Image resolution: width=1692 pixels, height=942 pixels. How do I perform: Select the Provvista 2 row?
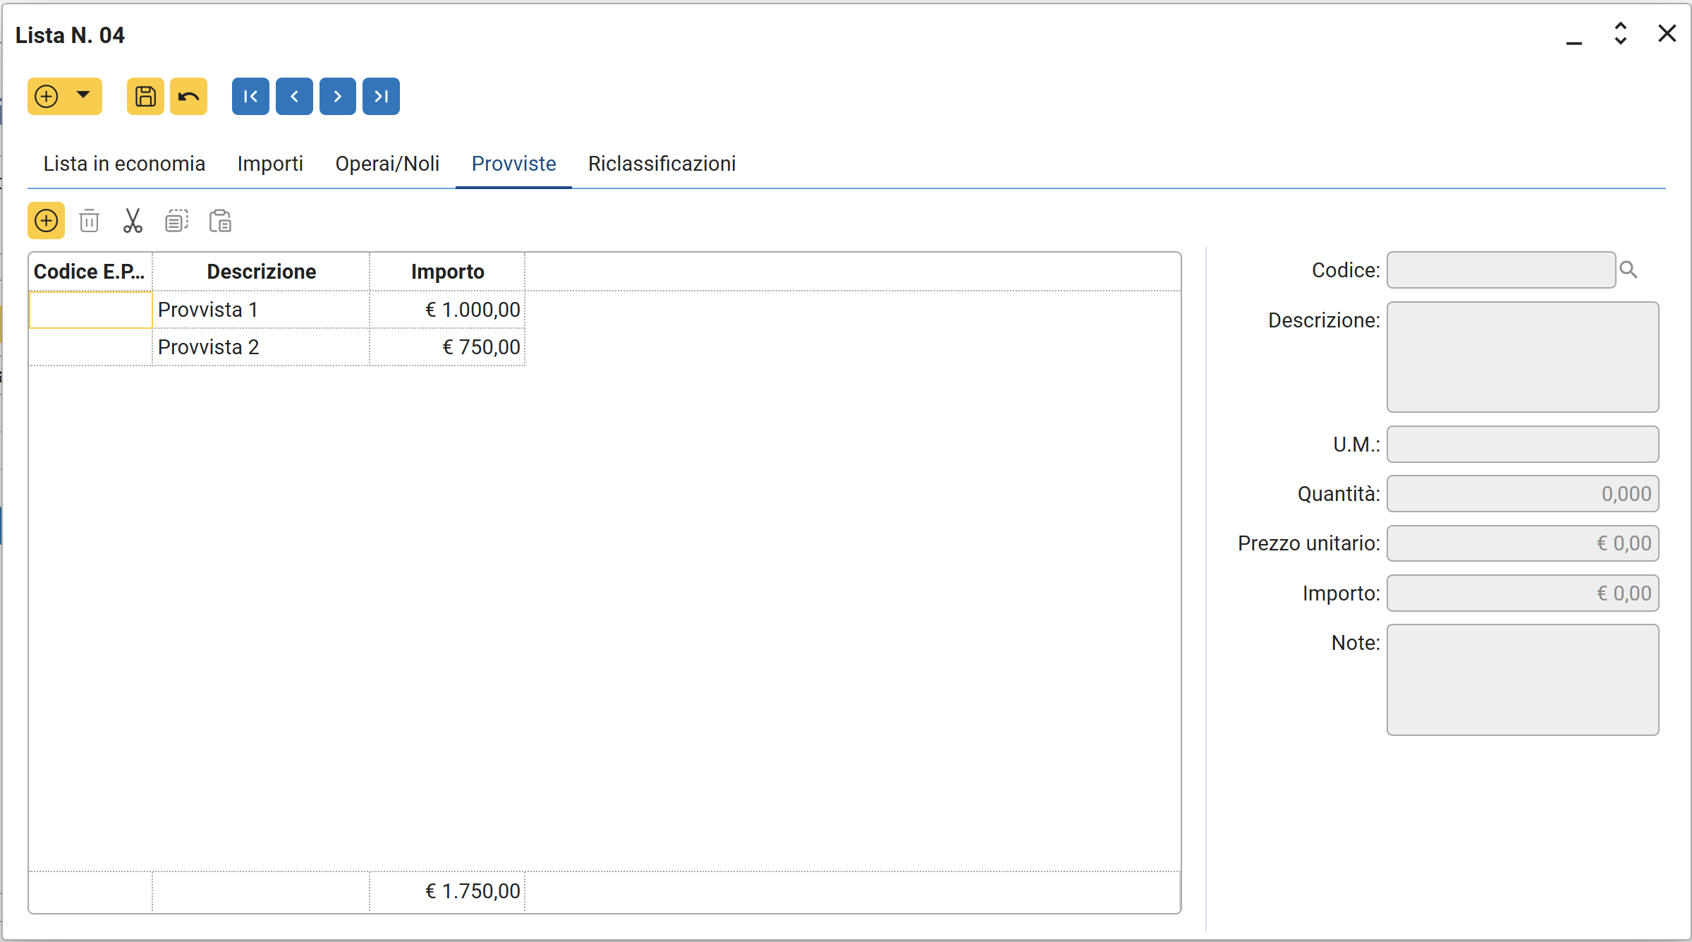[x=208, y=347]
